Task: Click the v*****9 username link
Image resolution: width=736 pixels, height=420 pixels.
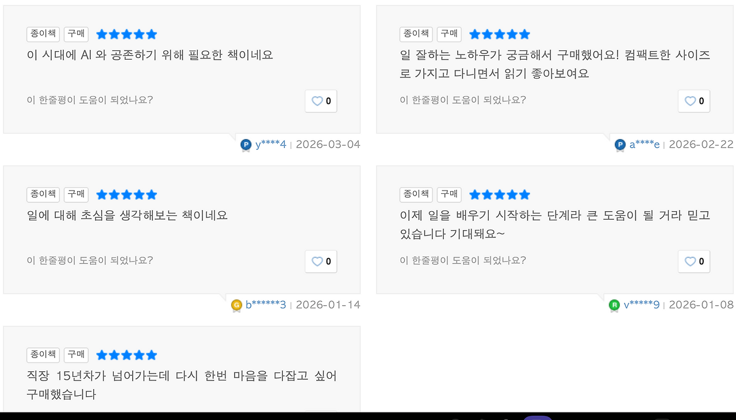Action: (x=642, y=305)
